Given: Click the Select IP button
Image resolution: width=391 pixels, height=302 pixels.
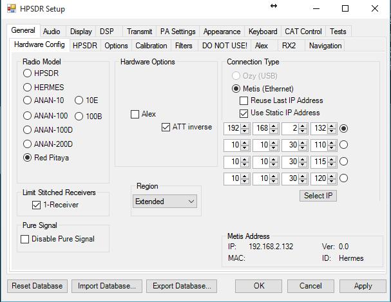Looking at the screenshot, I should click(318, 196).
